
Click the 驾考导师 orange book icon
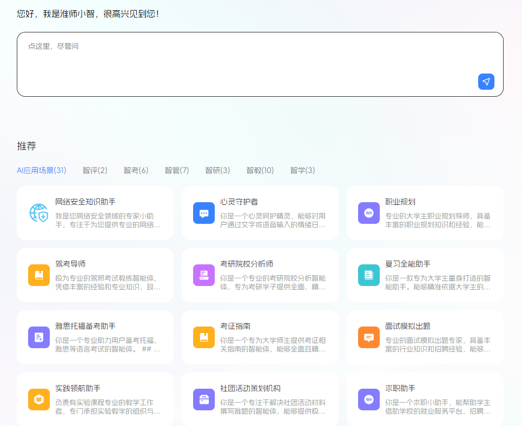coord(38,275)
